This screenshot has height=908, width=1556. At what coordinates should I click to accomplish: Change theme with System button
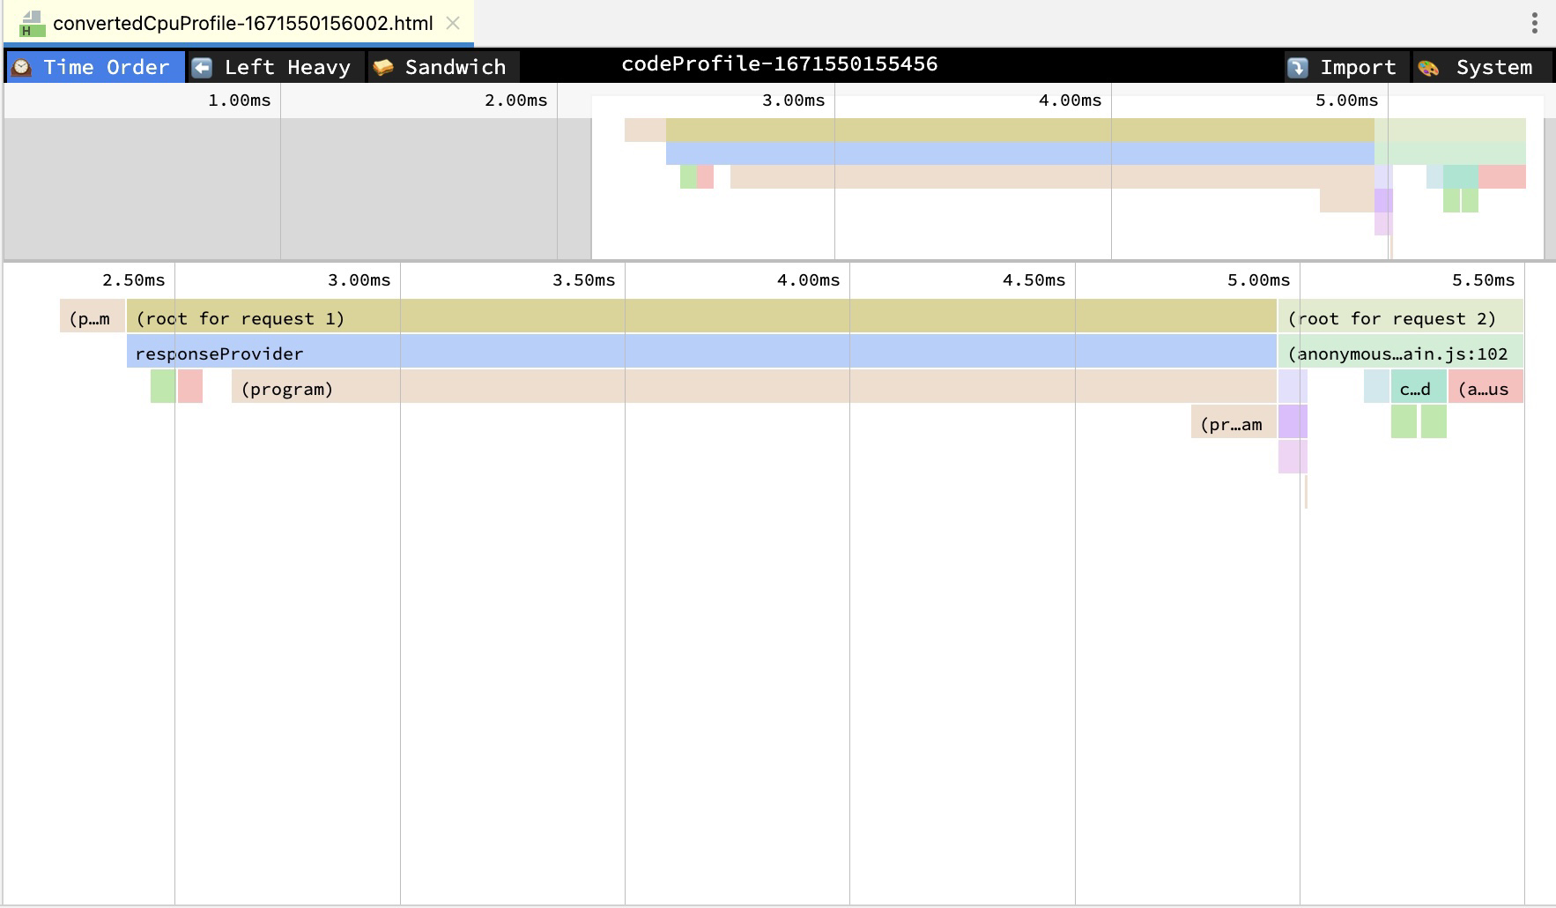pos(1482,67)
